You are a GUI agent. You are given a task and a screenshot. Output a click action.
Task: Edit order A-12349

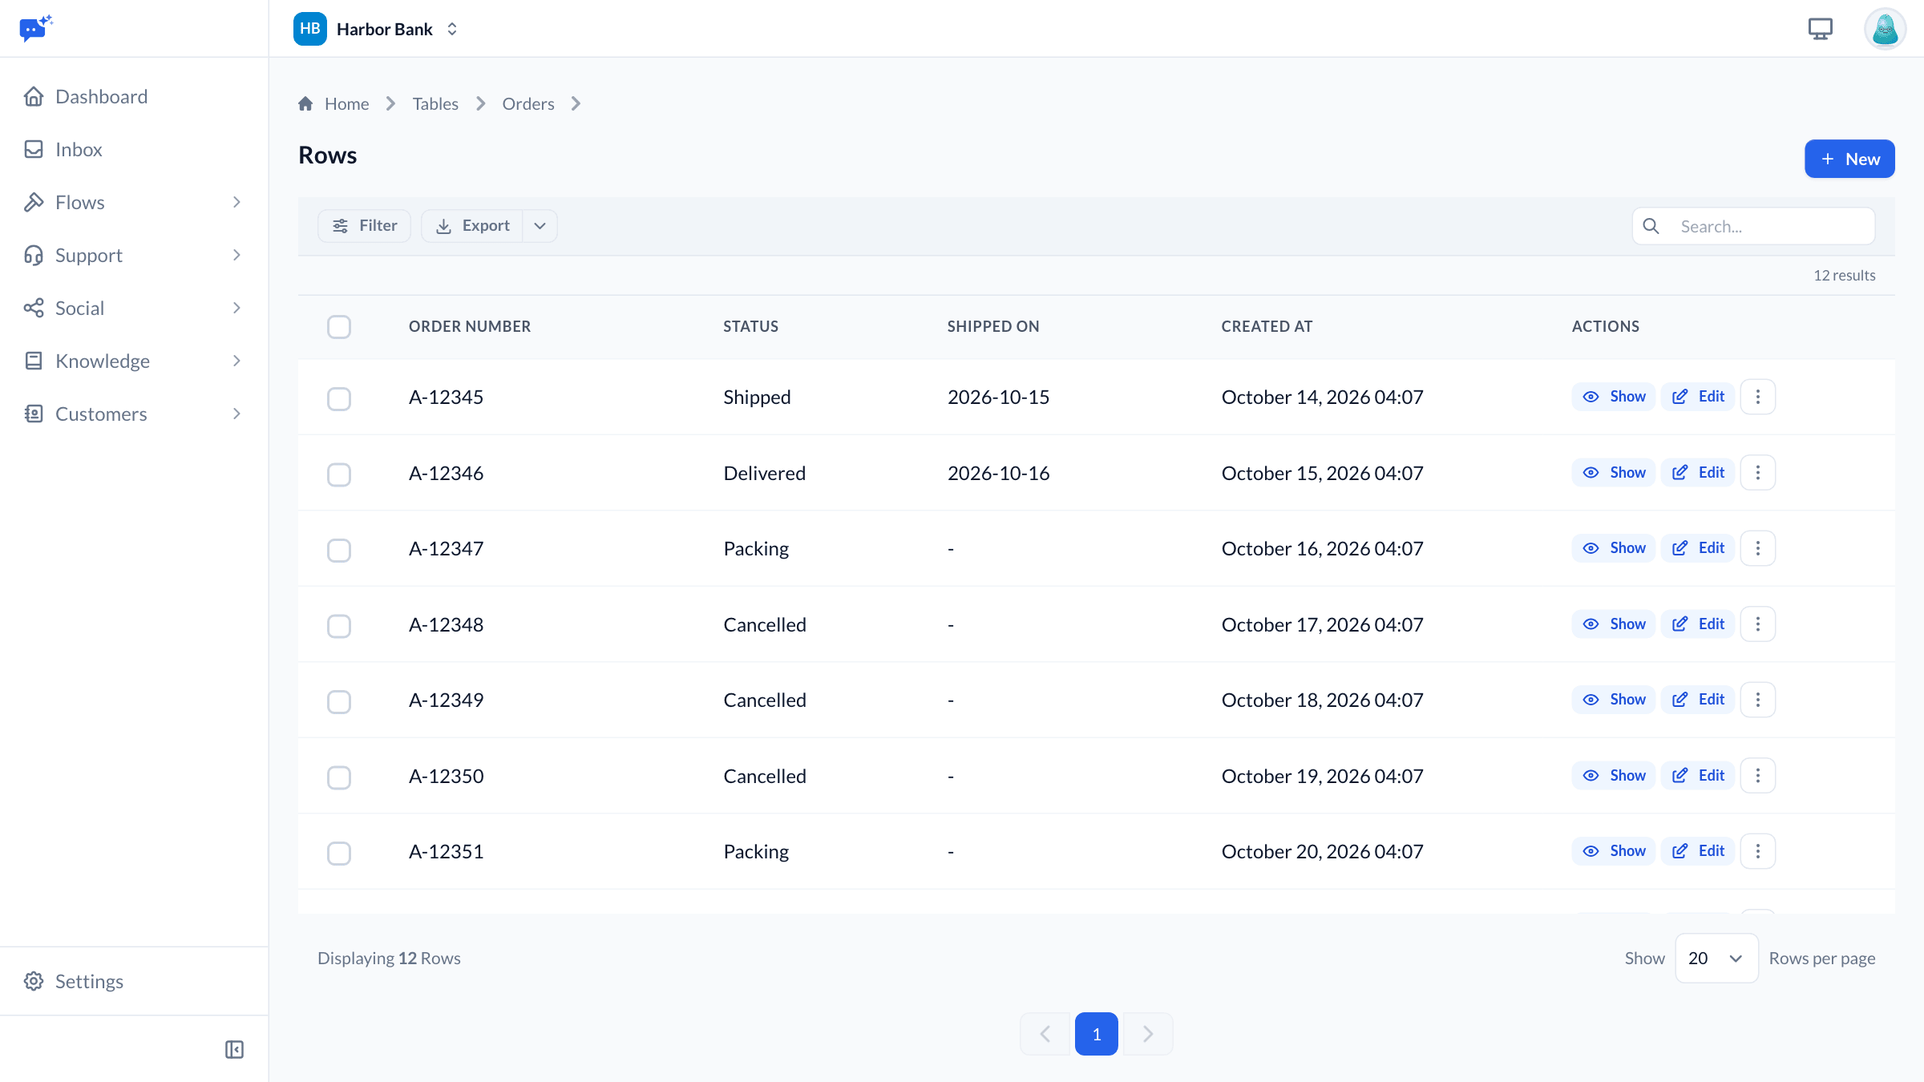pyautogui.click(x=1698, y=700)
